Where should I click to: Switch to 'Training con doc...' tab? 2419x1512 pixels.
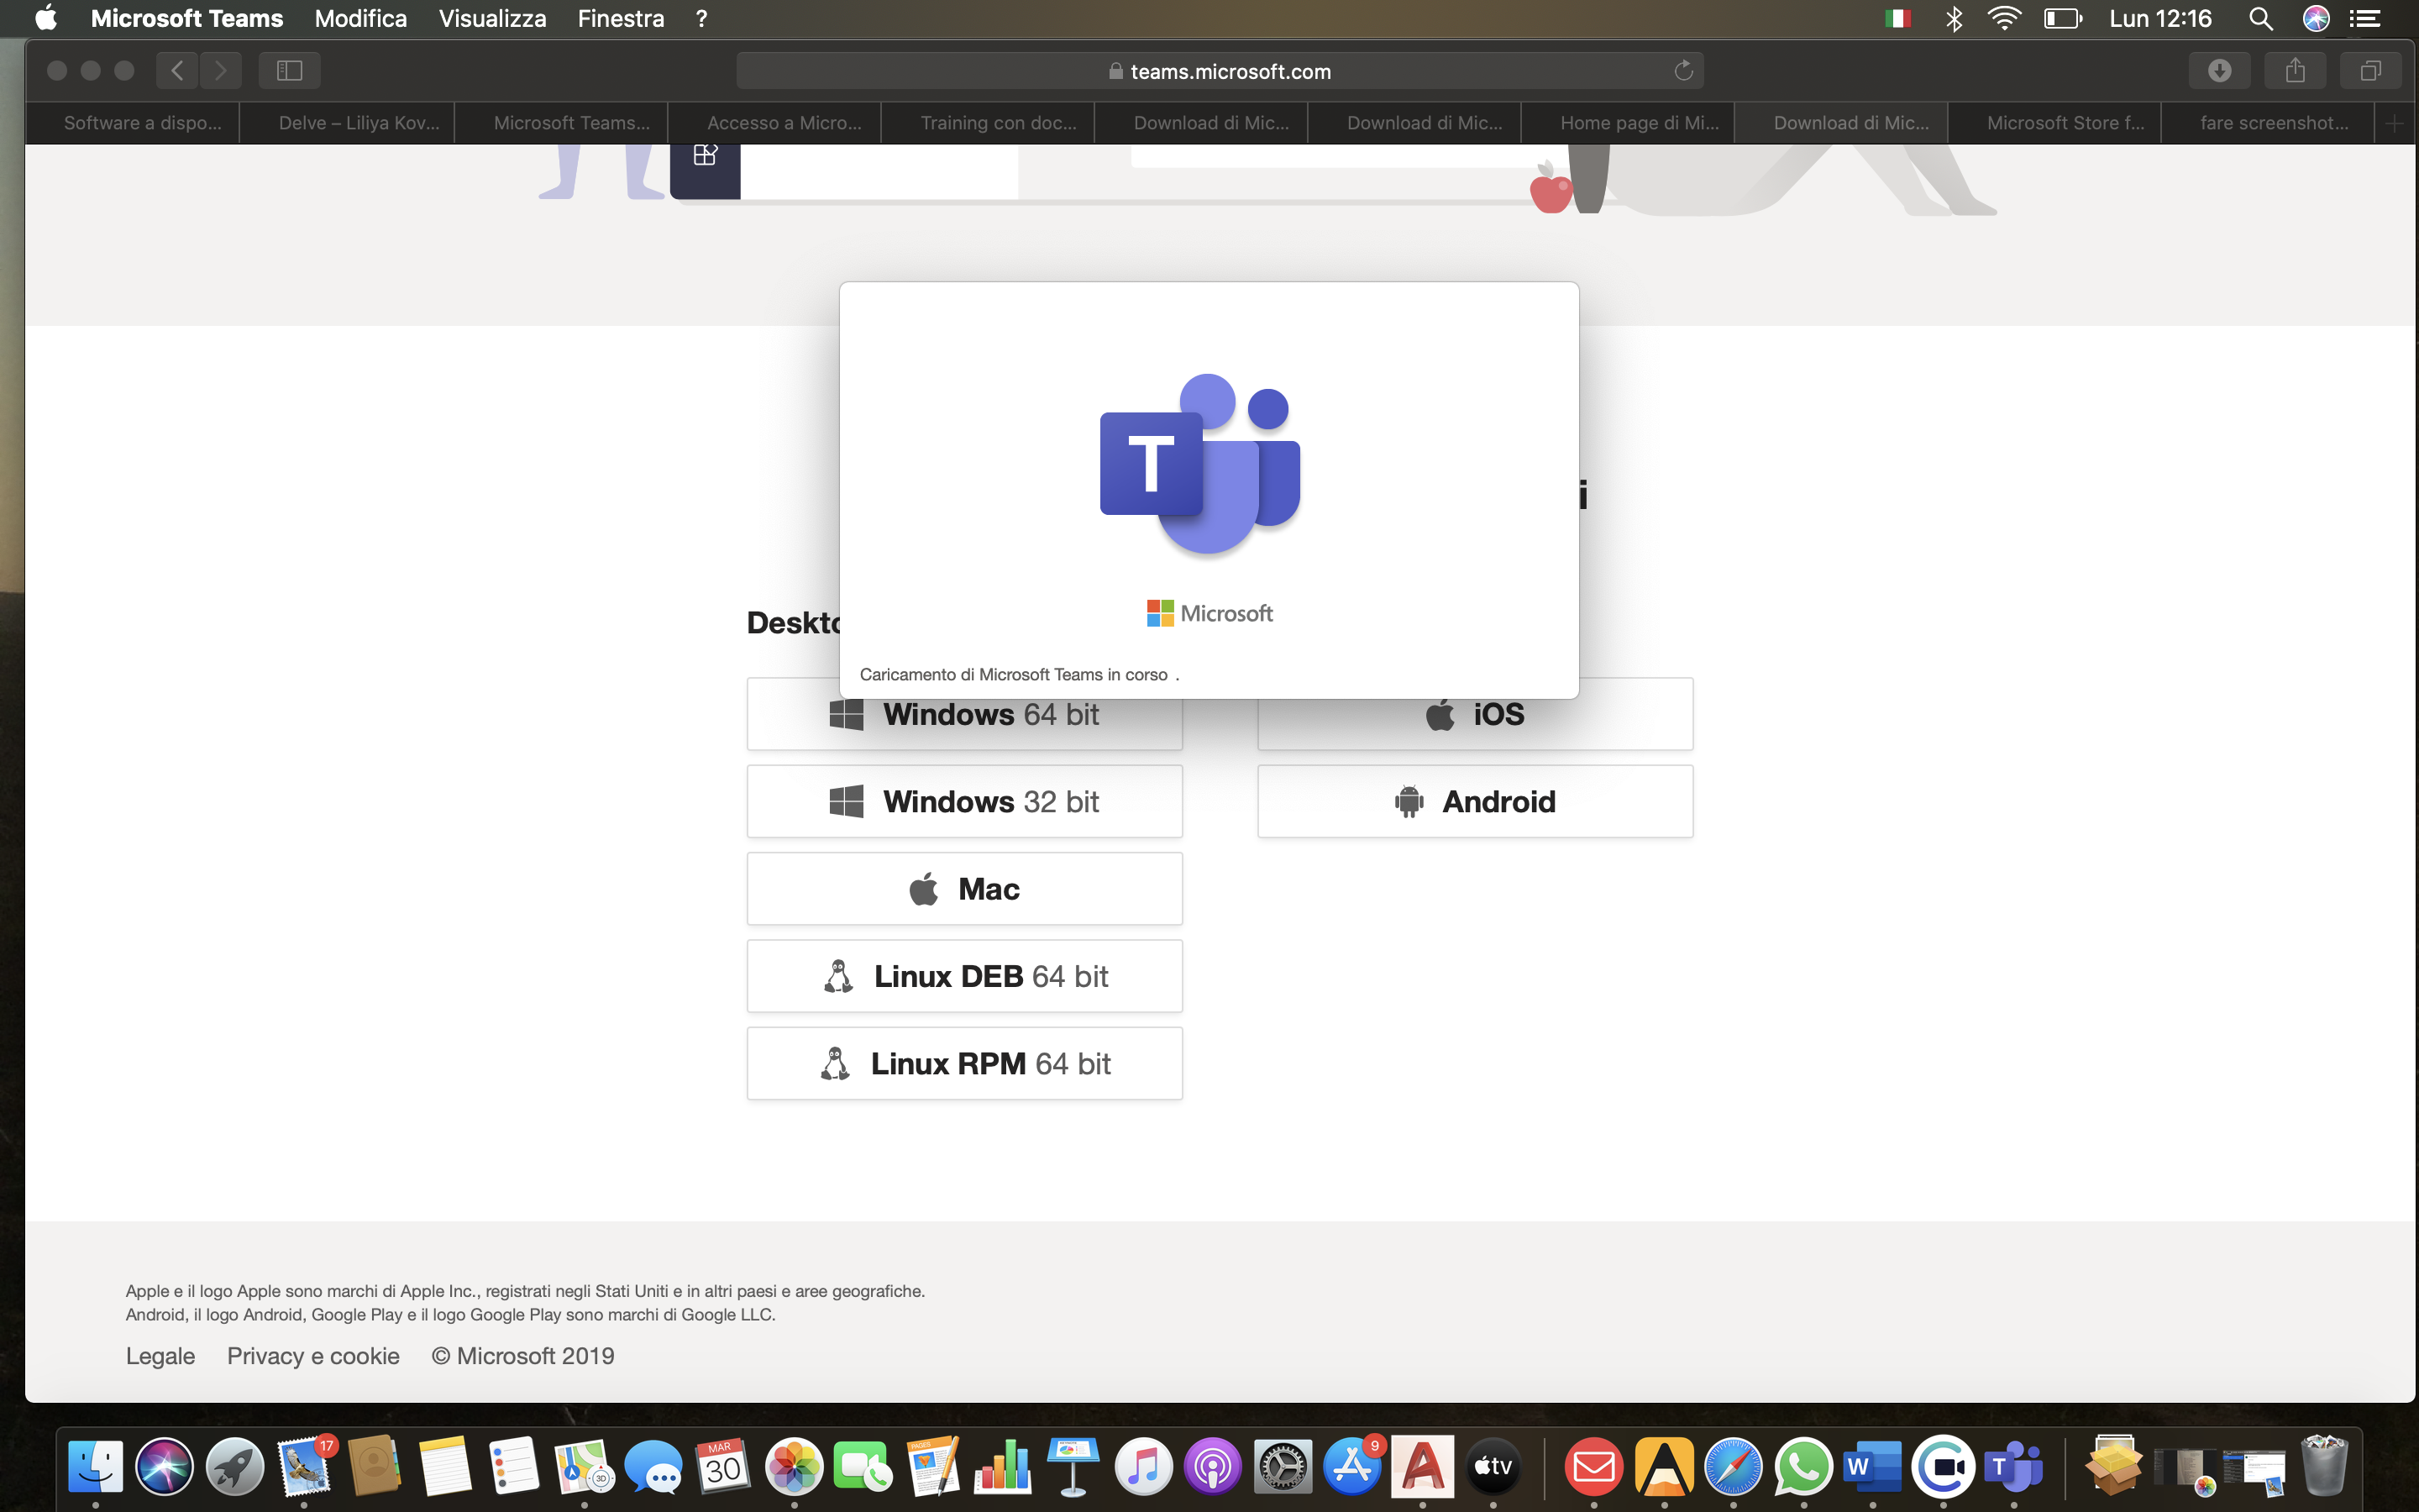pyautogui.click(x=988, y=123)
